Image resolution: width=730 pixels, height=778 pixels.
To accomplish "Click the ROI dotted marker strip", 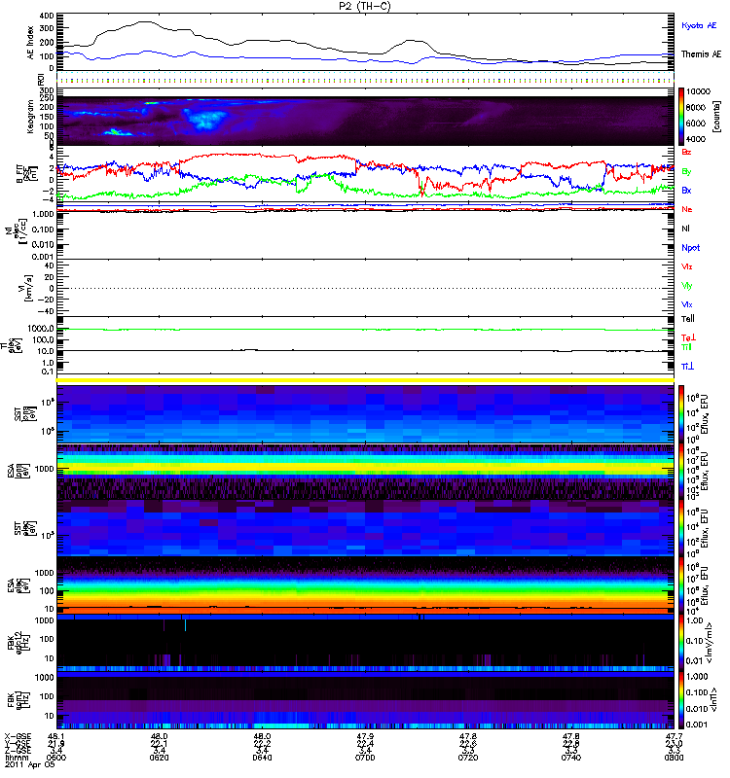I will (x=365, y=79).
